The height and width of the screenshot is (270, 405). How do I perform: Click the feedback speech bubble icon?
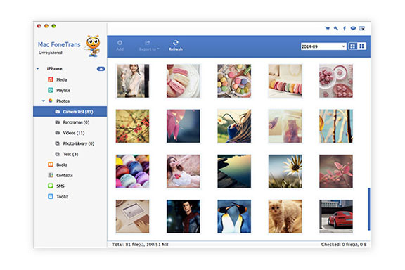click(x=353, y=28)
